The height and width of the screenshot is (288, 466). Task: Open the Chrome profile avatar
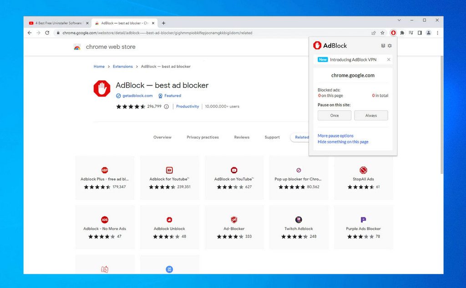coord(429,33)
